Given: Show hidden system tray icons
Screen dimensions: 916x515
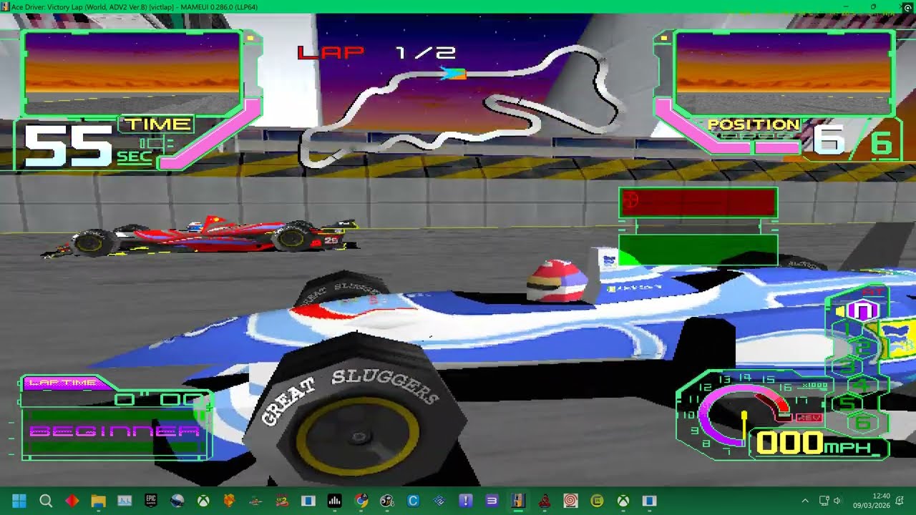Looking at the screenshot, I should tap(804, 501).
